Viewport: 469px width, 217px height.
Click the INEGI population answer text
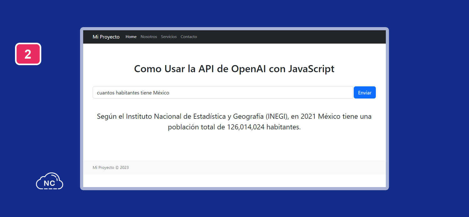coord(234,122)
